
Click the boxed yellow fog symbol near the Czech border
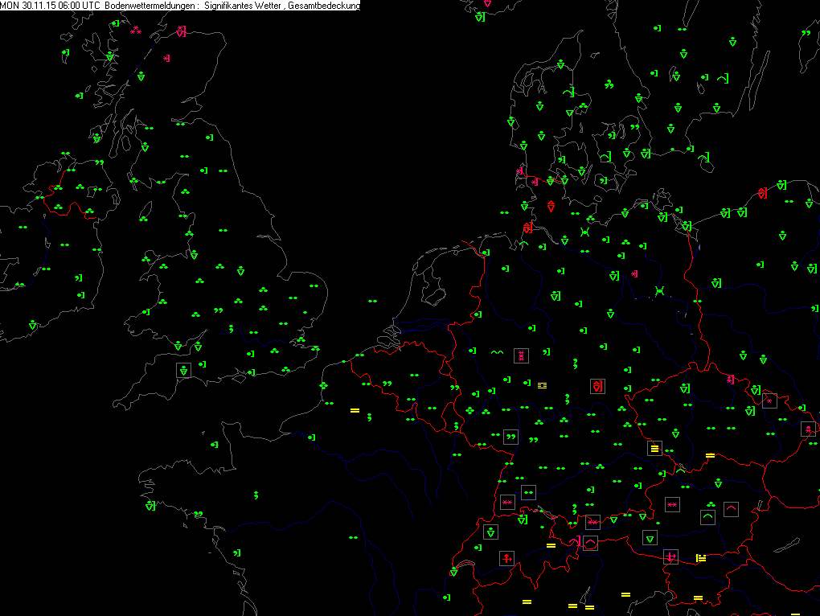pyautogui.click(x=654, y=448)
